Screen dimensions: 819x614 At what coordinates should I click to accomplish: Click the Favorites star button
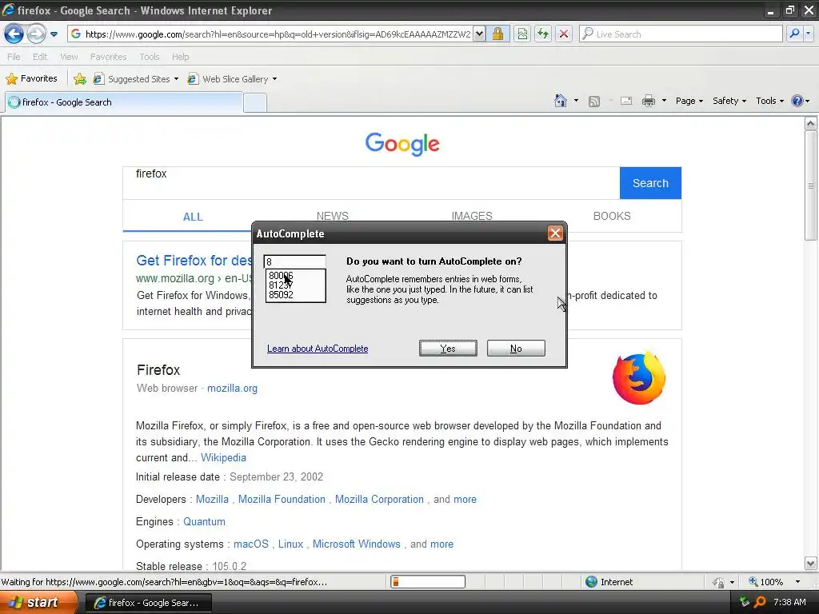pyautogui.click(x=31, y=79)
